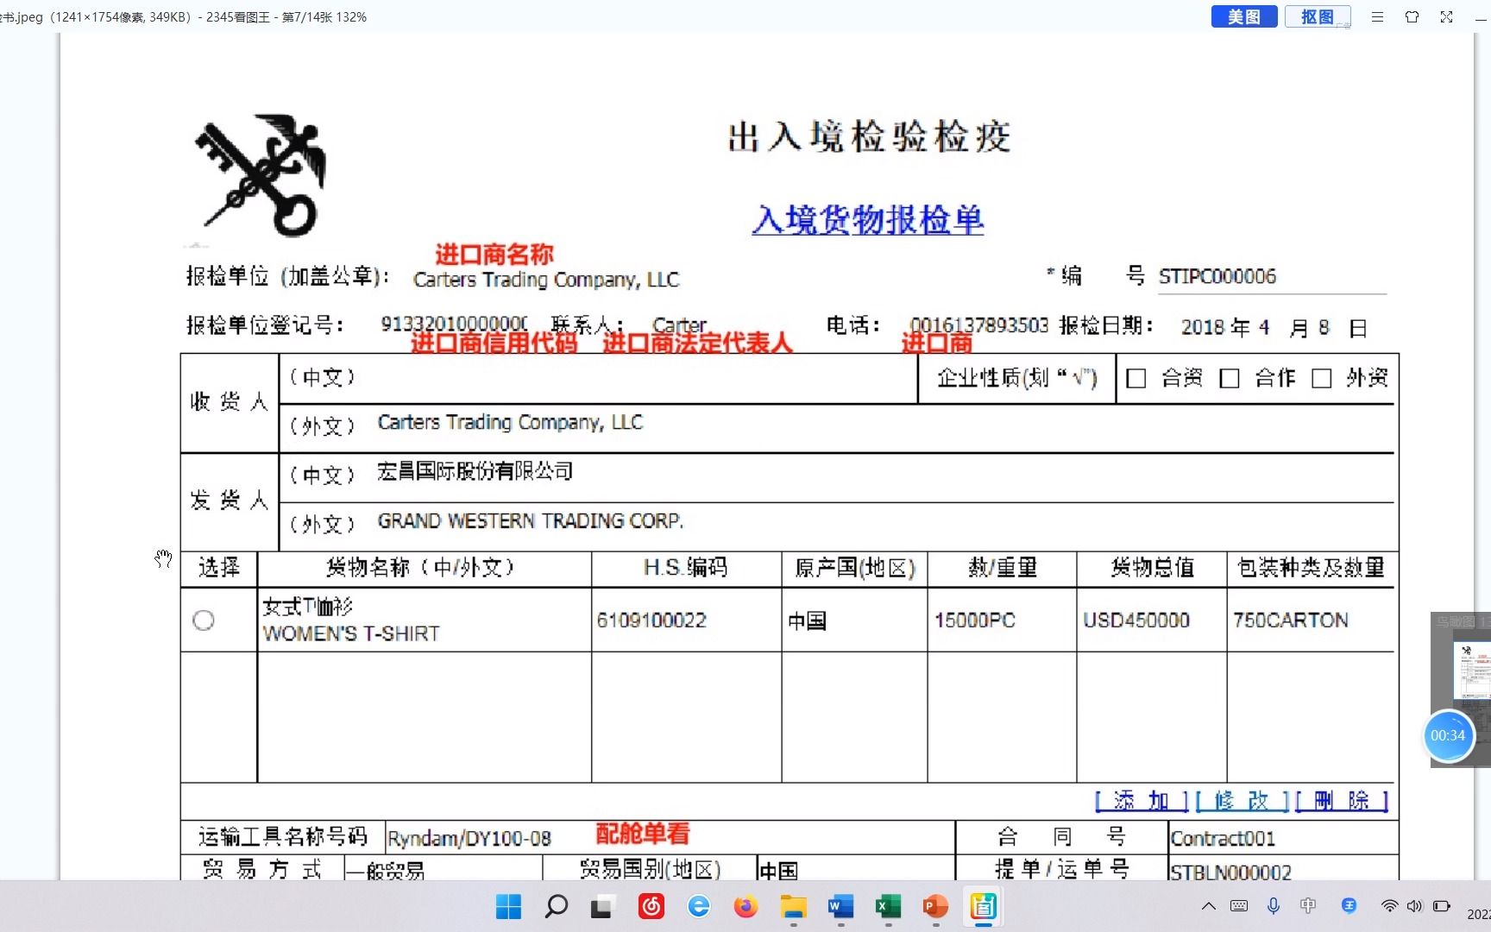The width and height of the screenshot is (1491, 932).
Task: Switch to PowerPoint on the taskbar
Action: tap(935, 906)
